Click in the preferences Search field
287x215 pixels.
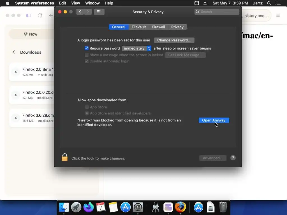(x=217, y=12)
